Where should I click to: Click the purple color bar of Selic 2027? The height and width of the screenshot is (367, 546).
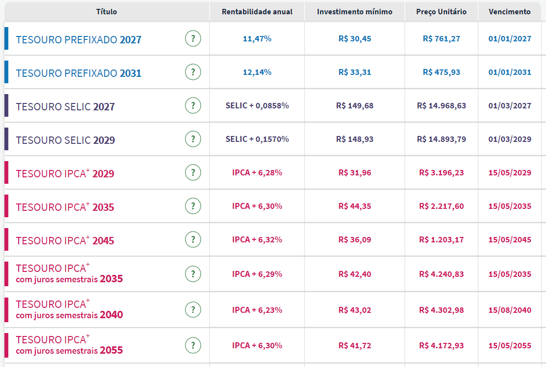[6, 105]
